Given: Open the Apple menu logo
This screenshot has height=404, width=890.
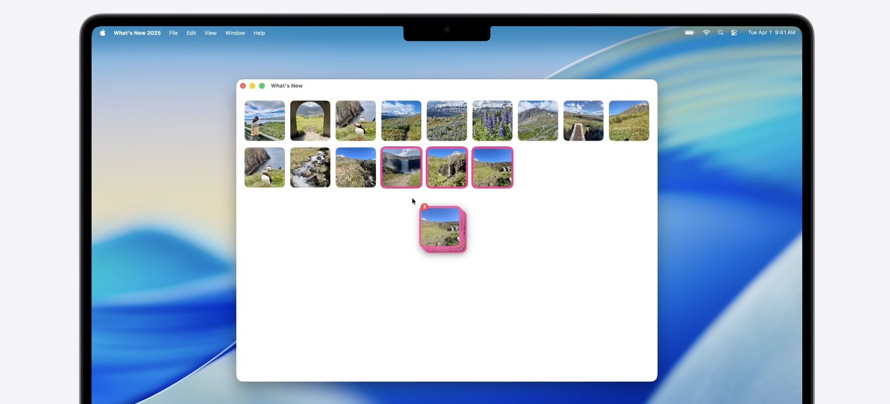Looking at the screenshot, I should point(102,33).
